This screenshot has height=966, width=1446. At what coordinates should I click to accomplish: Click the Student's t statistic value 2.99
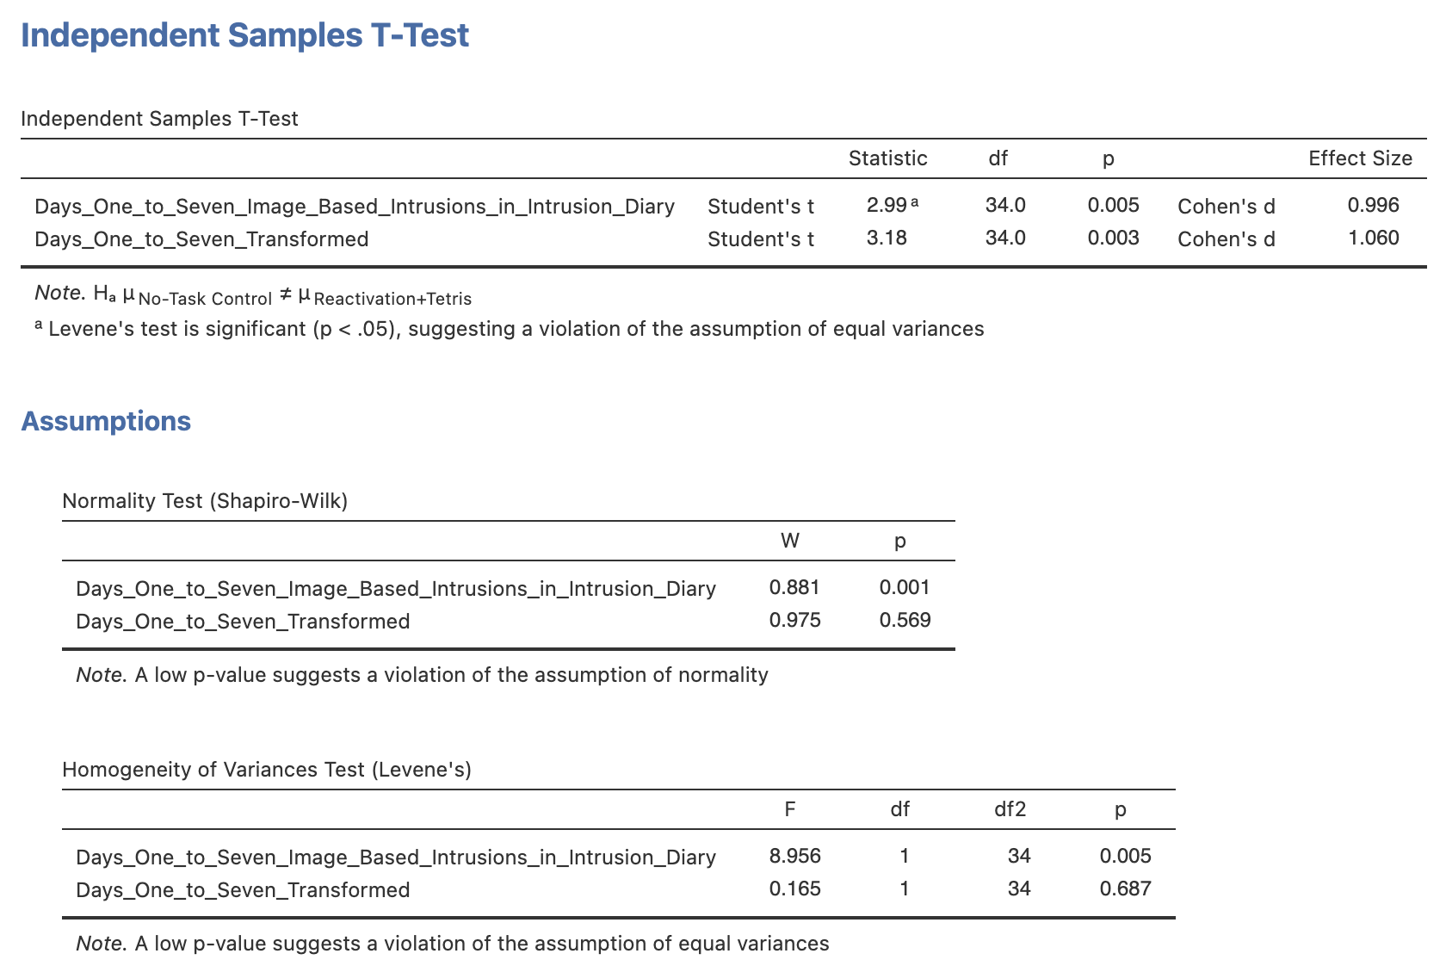(887, 205)
